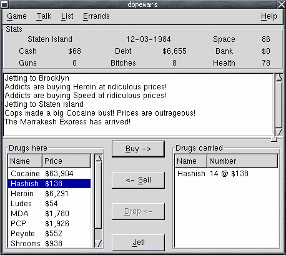Image resolution: width=286 pixels, height=255 pixels.
Task: Open the Talk menu
Action: click(44, 16)
